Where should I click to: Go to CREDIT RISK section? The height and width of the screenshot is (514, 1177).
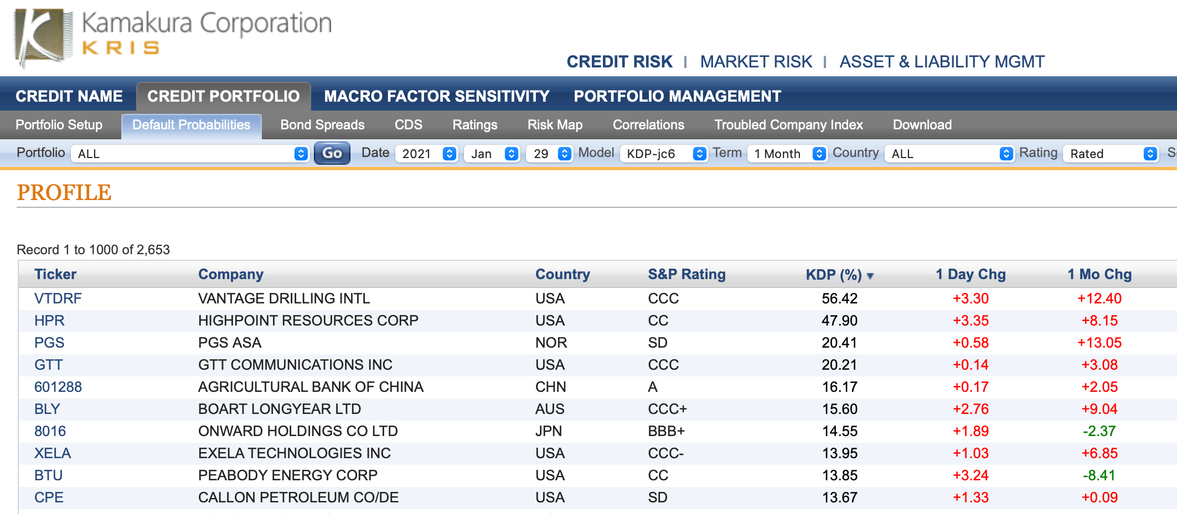coord(620,61)
